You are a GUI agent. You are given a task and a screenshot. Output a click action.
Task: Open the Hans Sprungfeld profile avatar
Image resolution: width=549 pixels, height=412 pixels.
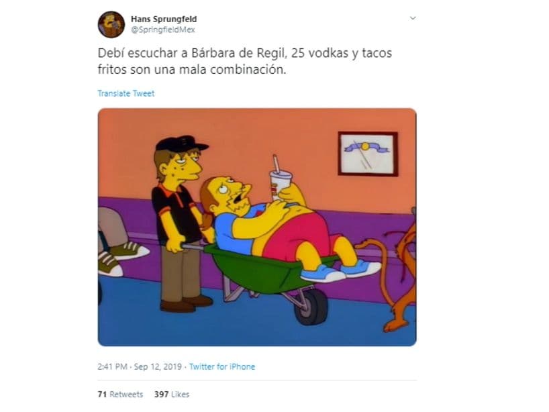pyautogui.click(x=111, y=25)
